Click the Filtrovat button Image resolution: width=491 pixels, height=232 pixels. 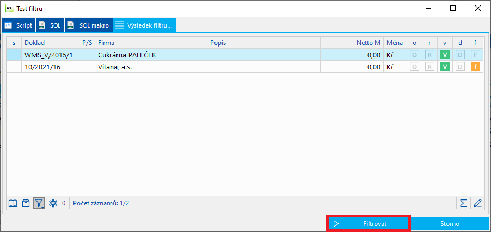click(x=369, y=223)
